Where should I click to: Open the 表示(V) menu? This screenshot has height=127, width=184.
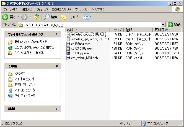tap(42, 9)
